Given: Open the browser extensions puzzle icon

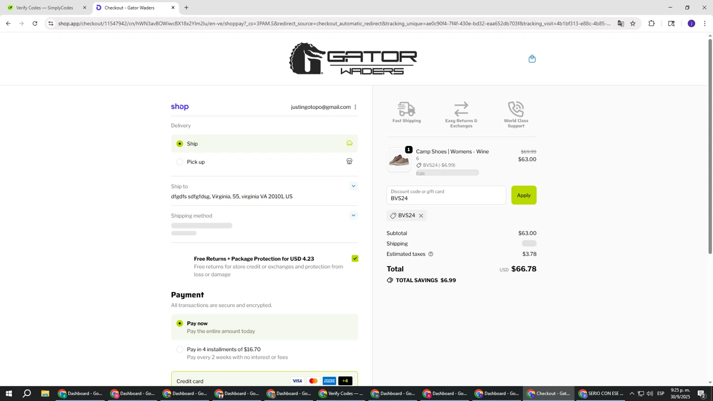Looking at the screenshot, I should point(651,23).
